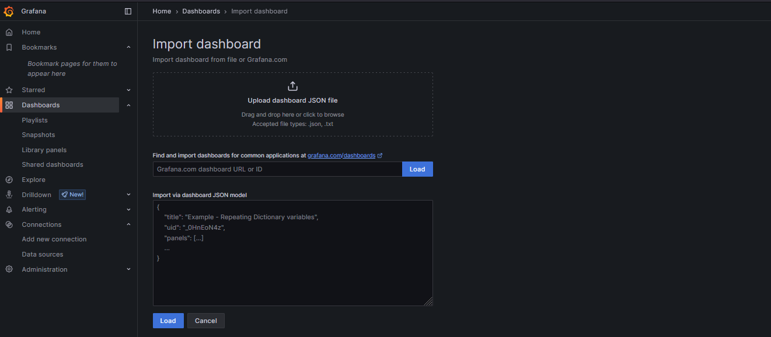Expand the Administration section chevron
The width and height of the screenshot is (771, 337).
[128, 269]
